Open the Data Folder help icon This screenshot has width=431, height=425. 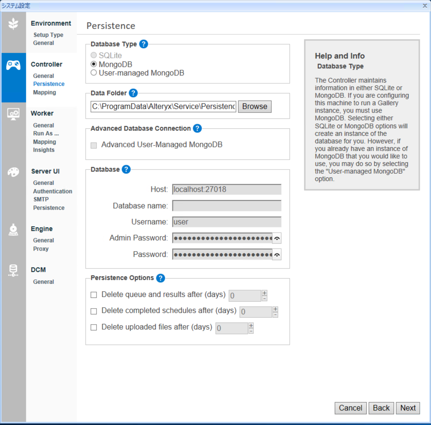tap(133, 93)
